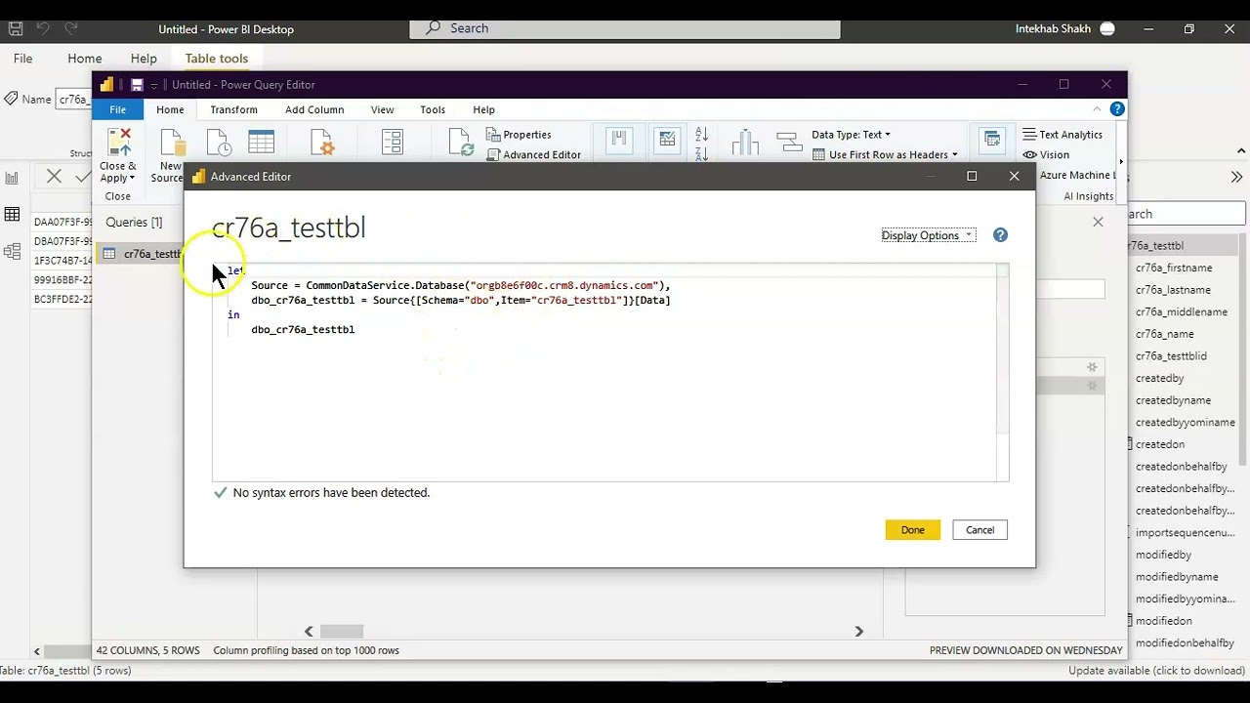Select Home tab in Power Query Editor

170,109
